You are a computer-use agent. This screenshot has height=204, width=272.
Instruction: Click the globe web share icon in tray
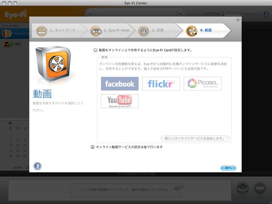(260, 188)
